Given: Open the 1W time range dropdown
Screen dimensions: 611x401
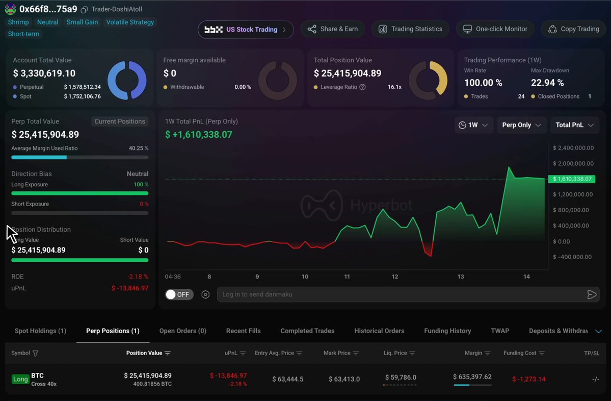Looking at the screenshot, I should coord(473,125).
